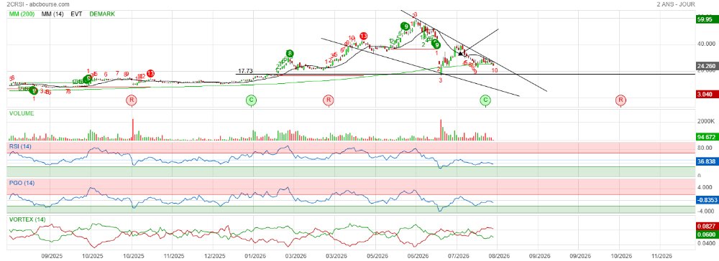Click the MM (14) legend label

coord(52,14)
